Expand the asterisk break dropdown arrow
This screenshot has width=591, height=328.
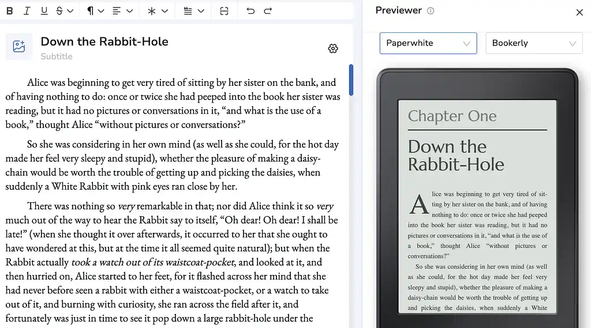click(164, 11)
